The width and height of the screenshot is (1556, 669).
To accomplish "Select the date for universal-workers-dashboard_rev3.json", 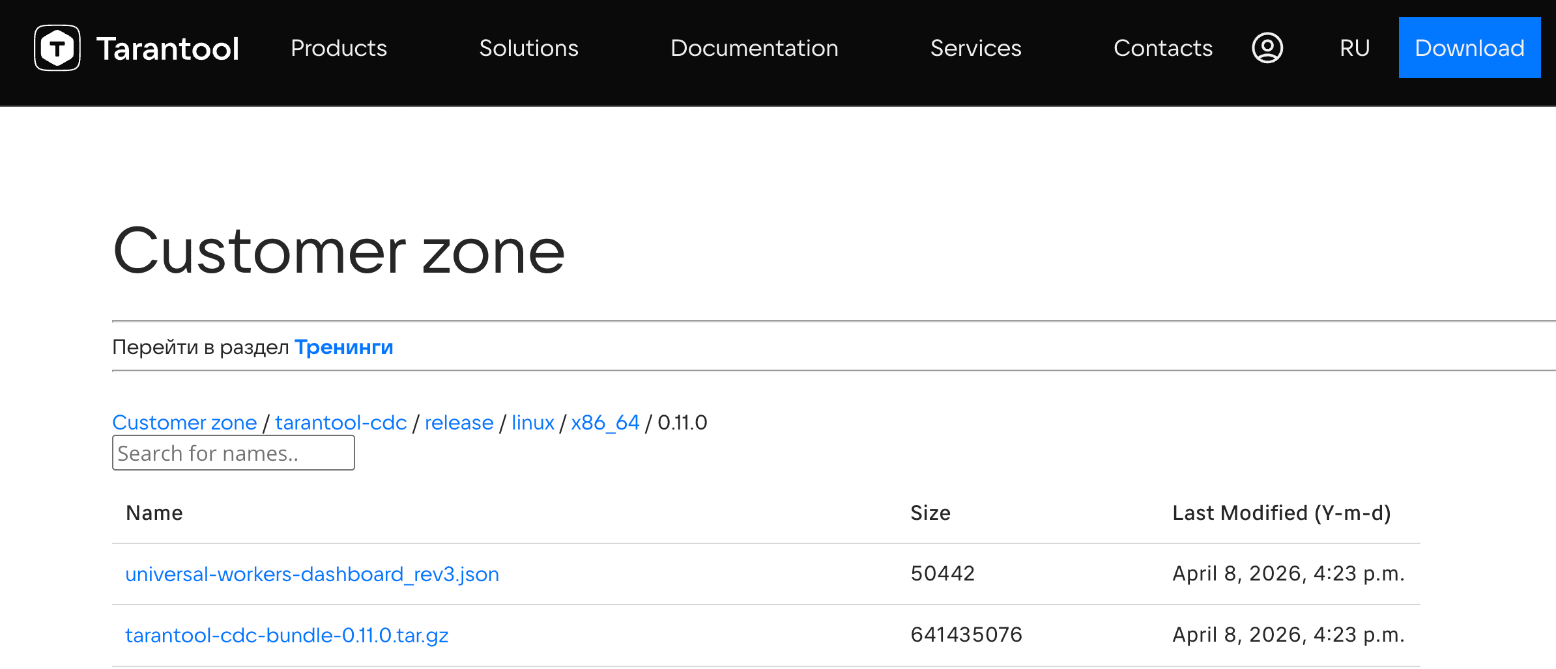I will [x=1288, y=573].
